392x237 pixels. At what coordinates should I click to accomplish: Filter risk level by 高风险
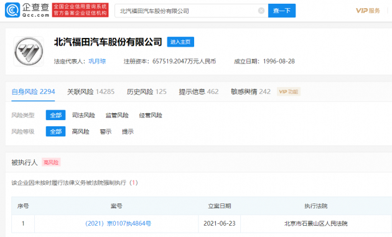(80, 131)
